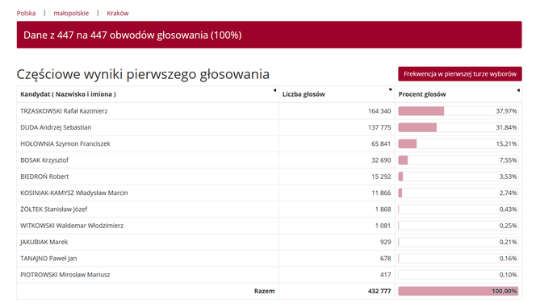Click vote count 929
The width and height of the screenshot is (536, 307).
pyautogui.click(x=385, y=242)
